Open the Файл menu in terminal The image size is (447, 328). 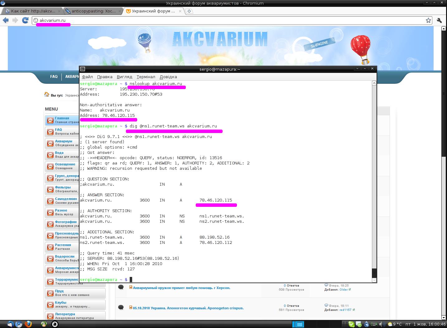(x=87, y=77)
